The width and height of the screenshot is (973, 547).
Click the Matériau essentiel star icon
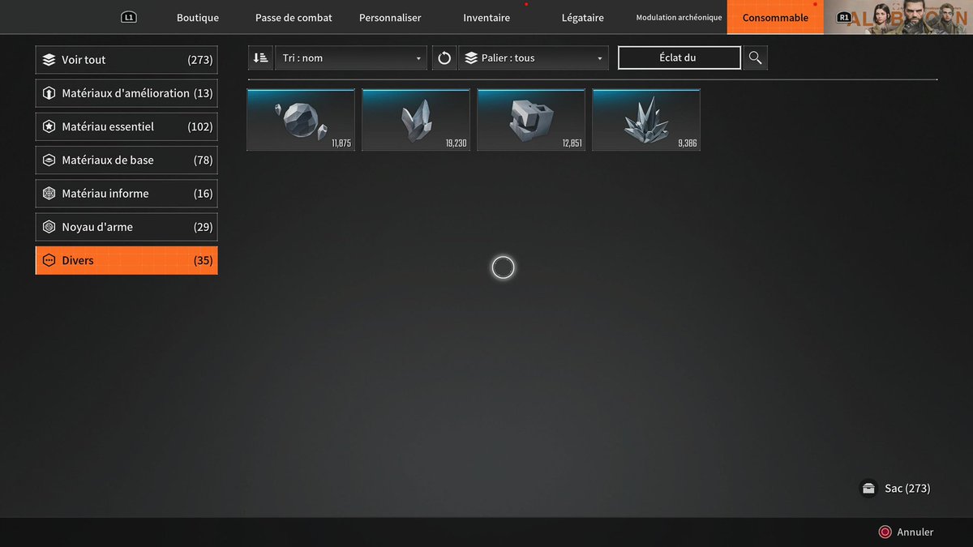49,126
